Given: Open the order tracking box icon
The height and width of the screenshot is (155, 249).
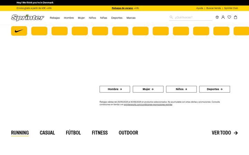Looking at the screenshot, I should (x=217, y=17).
